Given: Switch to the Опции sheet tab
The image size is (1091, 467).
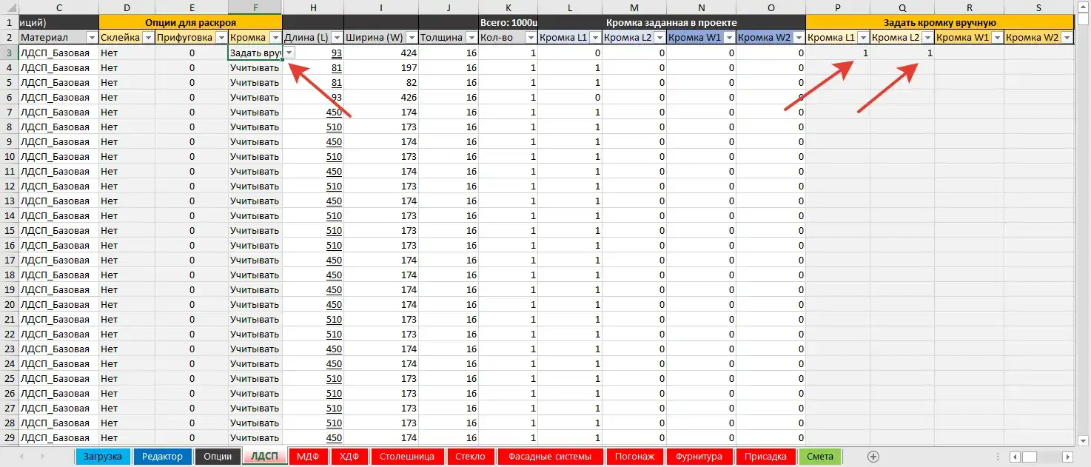Looking at the screenshot, I should (218, 457).
